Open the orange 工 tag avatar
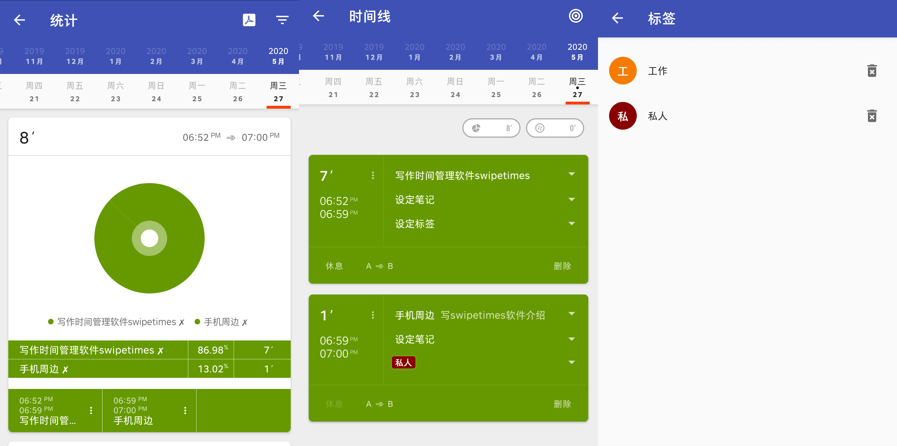This screenshot has width=897, height=446. point(623,71)
